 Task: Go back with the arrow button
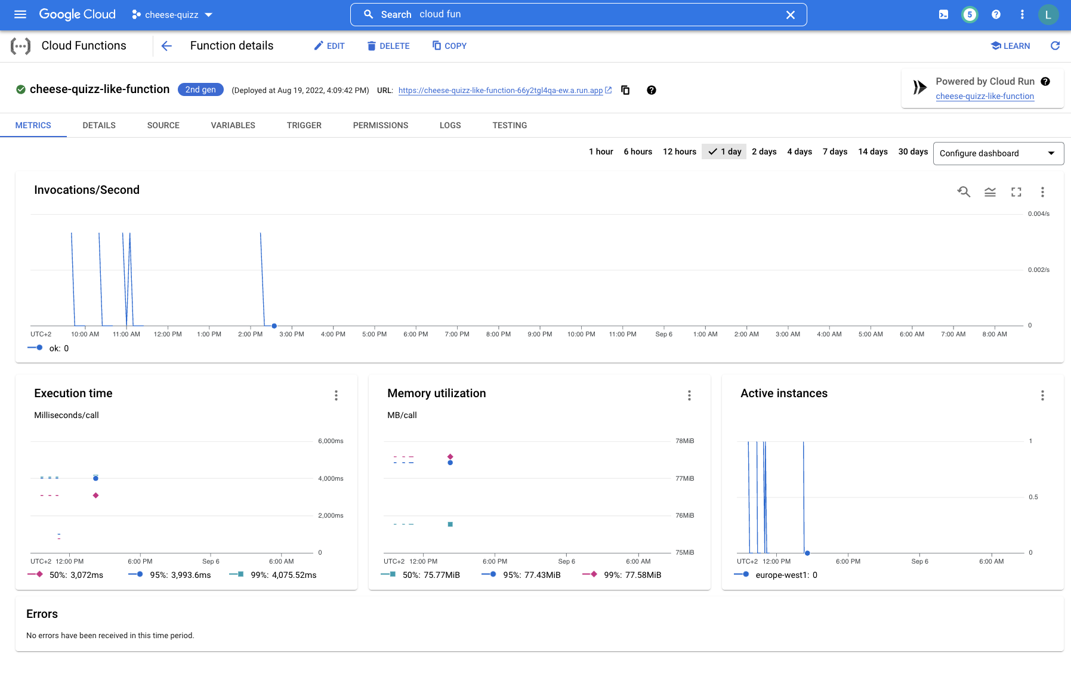pyautogui.click(x=166, y=46)
